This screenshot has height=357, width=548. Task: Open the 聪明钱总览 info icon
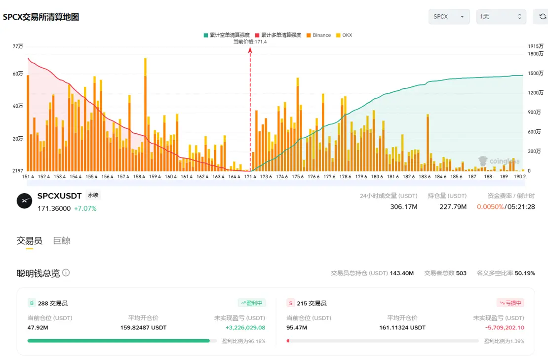tap(66, 273)
